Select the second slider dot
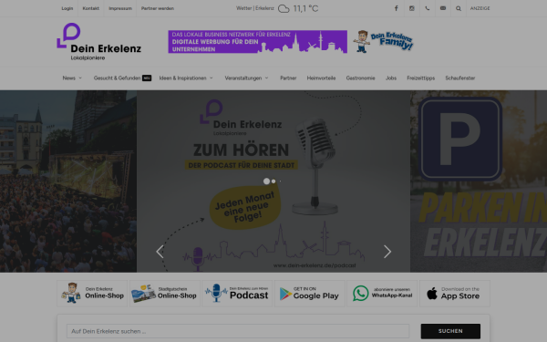The height and width of the screenshot is (342, 547). click(x=273, y=181)
